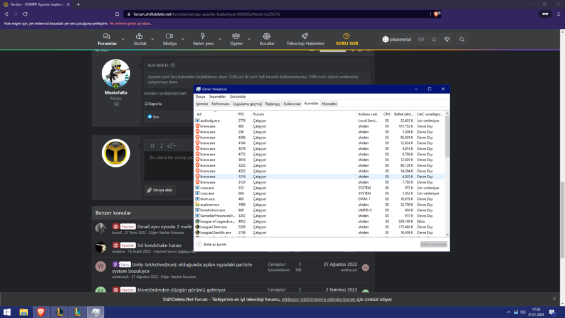
Task: Open the text size dropdown in editor
Action: coord(170,146)
